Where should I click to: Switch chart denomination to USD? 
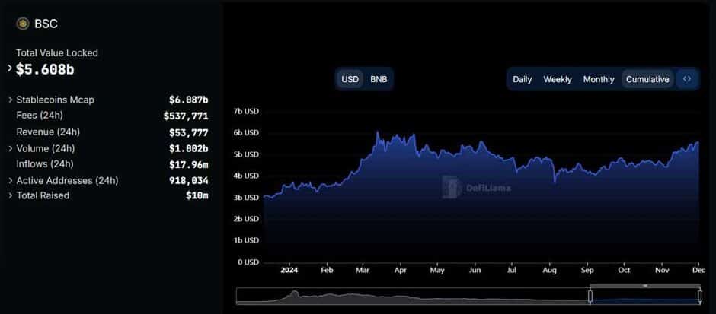(350, 79)
